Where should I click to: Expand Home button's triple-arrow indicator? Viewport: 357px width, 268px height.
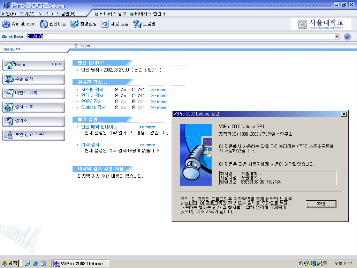coord(56,65)
